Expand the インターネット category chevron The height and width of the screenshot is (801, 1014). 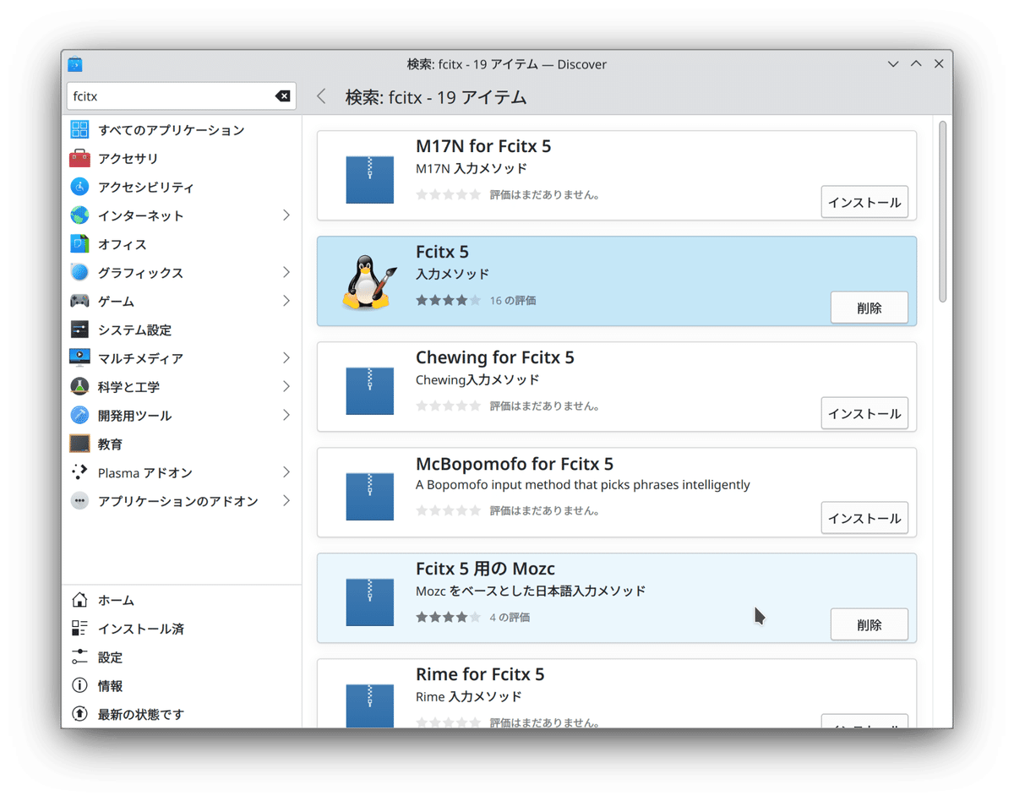point(286,215)
